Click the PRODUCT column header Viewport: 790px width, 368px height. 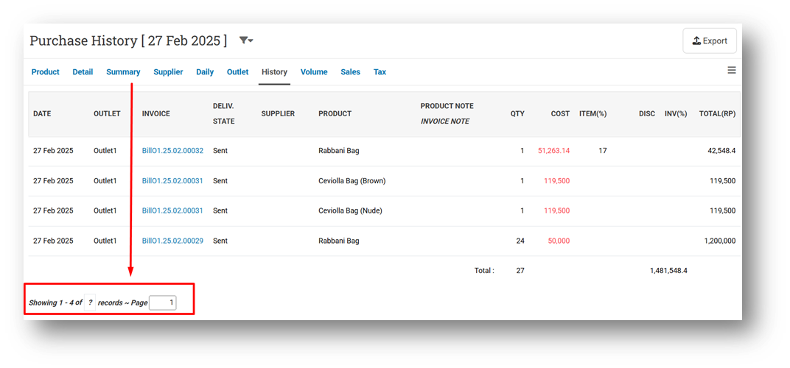coord(335,114)
